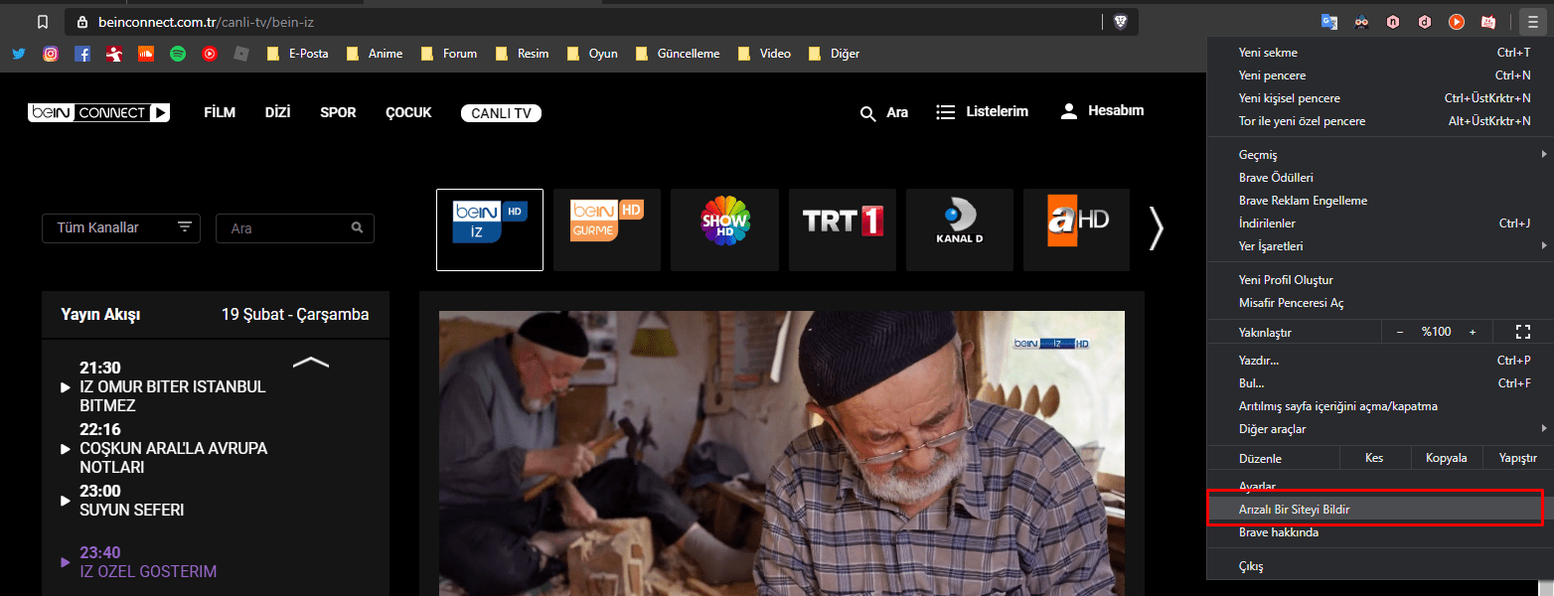Click the Brave Shields icon in address bar

click(1121, 21)
